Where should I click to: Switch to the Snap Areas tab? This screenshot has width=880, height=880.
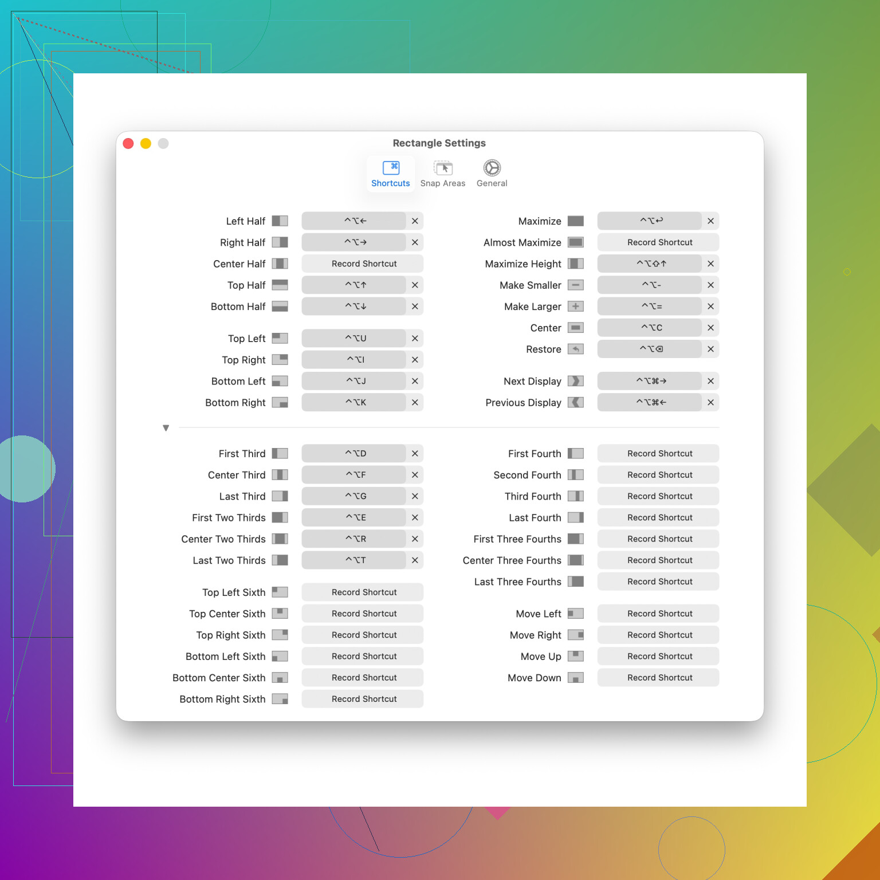pos(443,174)
